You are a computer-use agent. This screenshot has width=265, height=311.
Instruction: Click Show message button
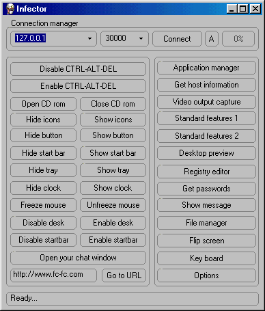point(206,205)
